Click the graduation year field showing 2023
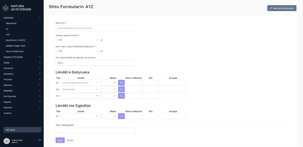Screen dimensions: 303x147 pyautogui.click(x=96, y=63)
